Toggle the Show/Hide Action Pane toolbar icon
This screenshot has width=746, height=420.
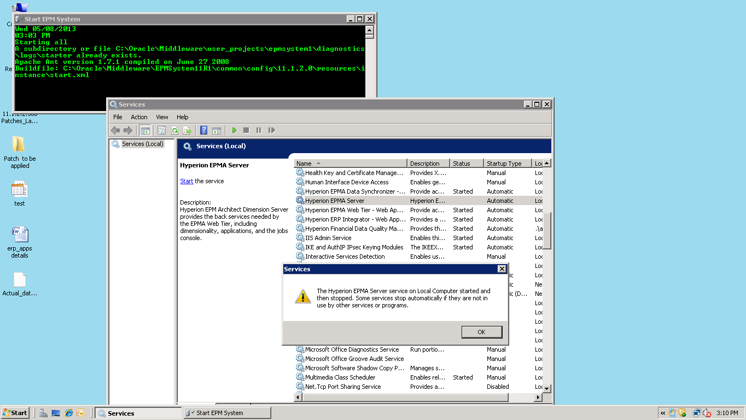click(x=217, y=130)
